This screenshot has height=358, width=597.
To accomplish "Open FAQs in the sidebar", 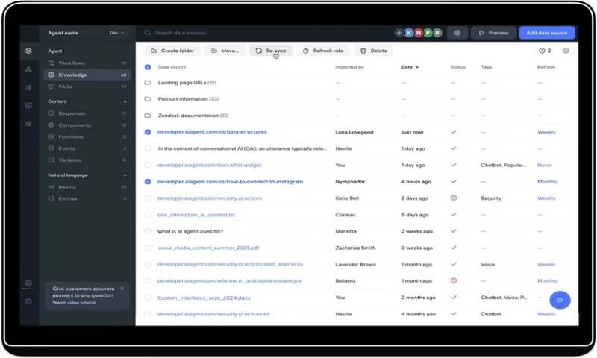I will 87,87.
